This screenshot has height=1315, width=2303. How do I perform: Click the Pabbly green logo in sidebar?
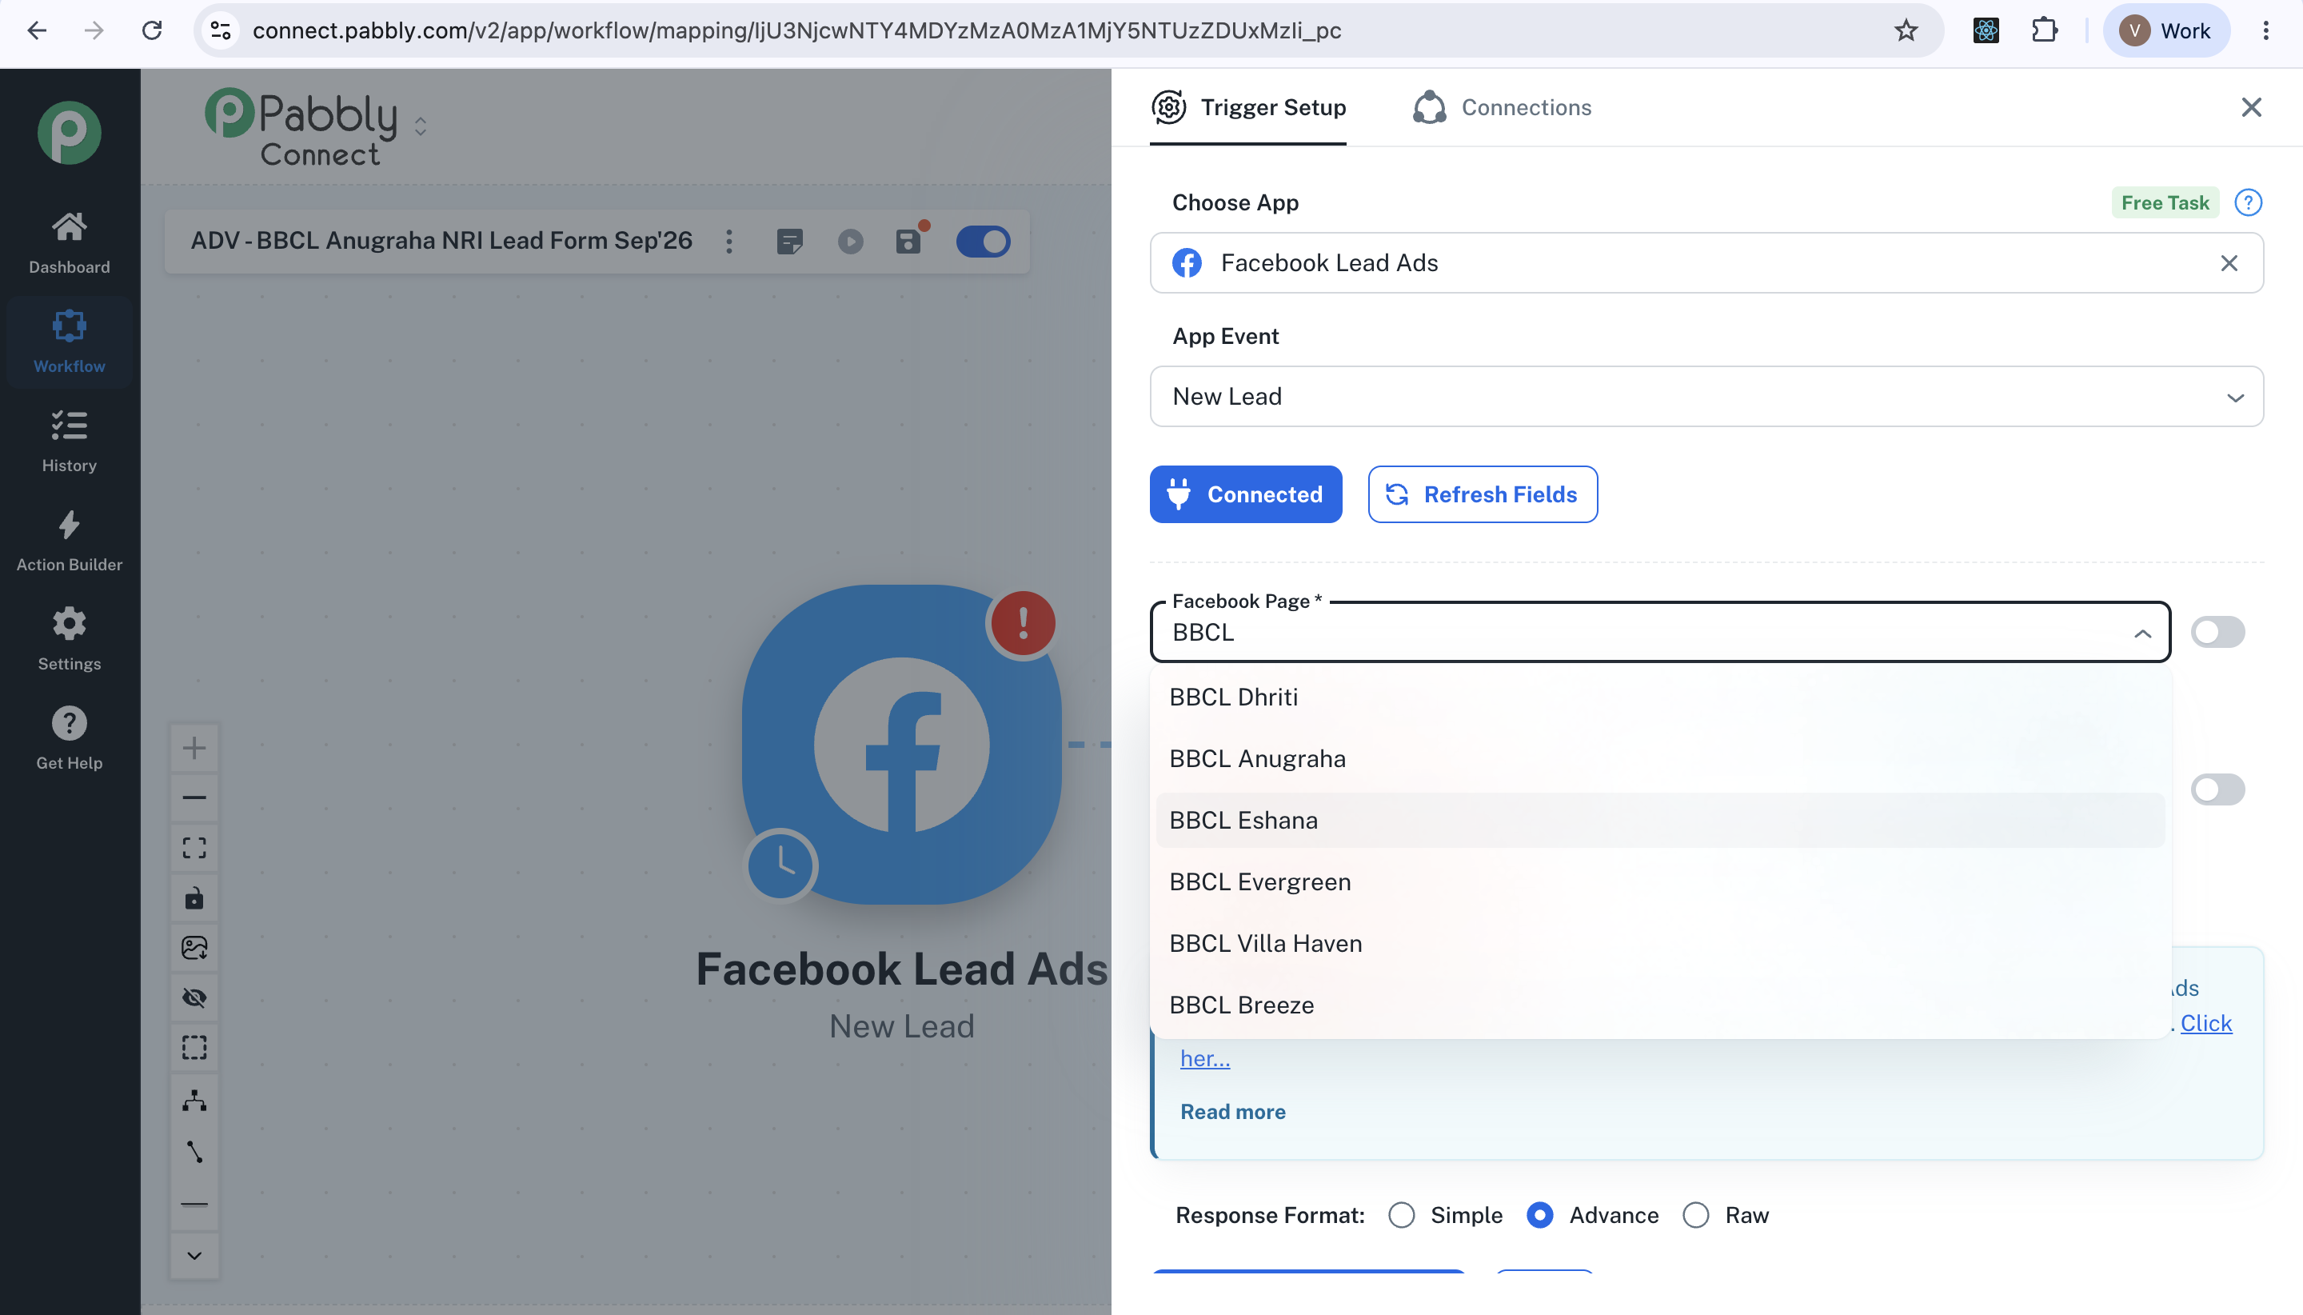(70, 132)
